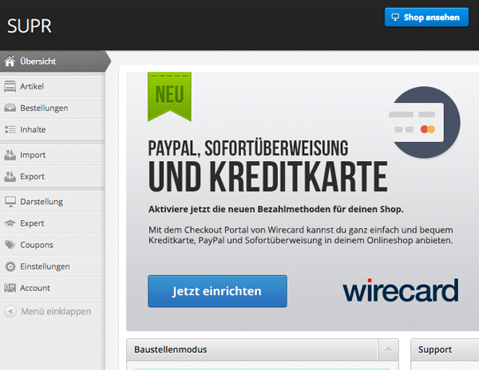Viewport: 479px width, 370px height.
Task: Click the graduation cap icon beside Expert
Action: click(x=10, y=223)
